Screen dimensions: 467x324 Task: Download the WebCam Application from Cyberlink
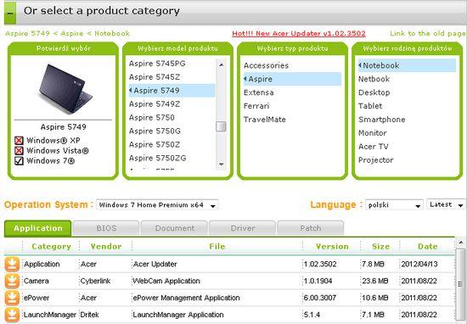12,281
